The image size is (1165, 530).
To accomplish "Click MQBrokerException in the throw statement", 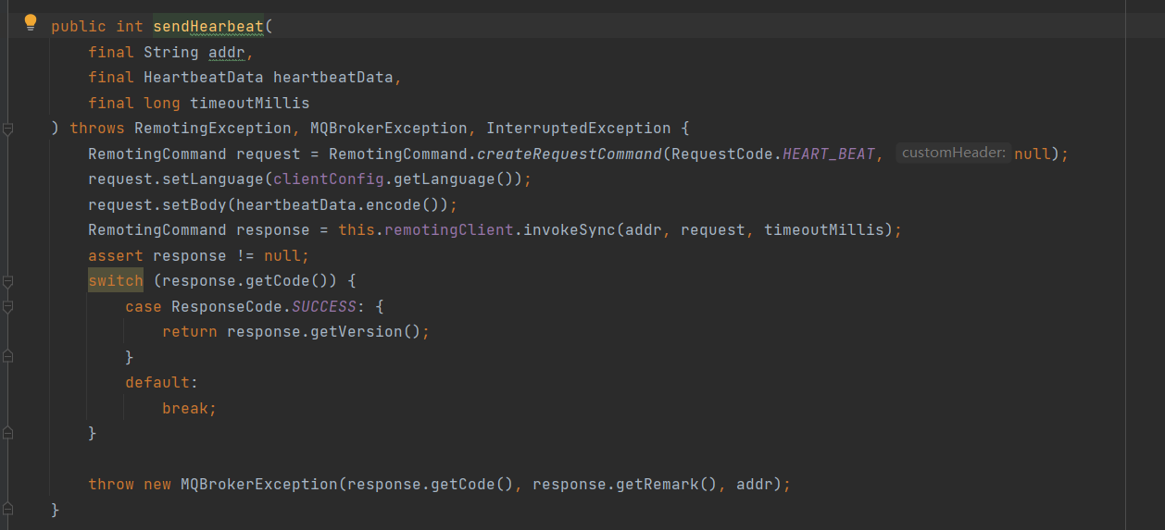I will click(x=259, y=485).
